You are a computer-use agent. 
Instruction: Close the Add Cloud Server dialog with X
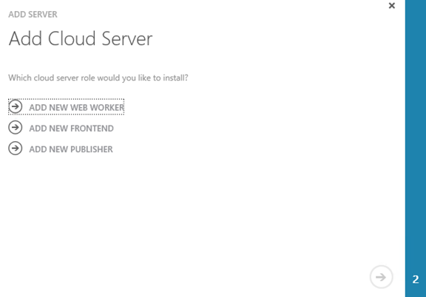391,6
